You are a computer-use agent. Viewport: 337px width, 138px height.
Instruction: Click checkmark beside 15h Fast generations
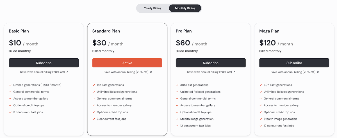pos(94,85)
